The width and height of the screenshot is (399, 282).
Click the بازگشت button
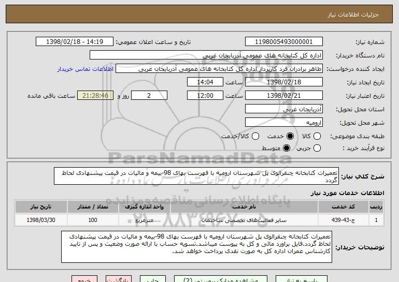(x=119, y=279)
